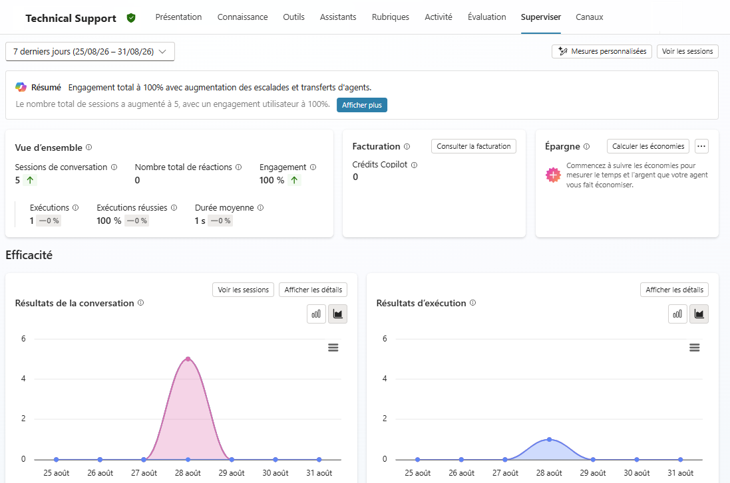Open the execution results chart hamburger menu
The width and height of the screenshot is (730, 483).
point(694,347)
